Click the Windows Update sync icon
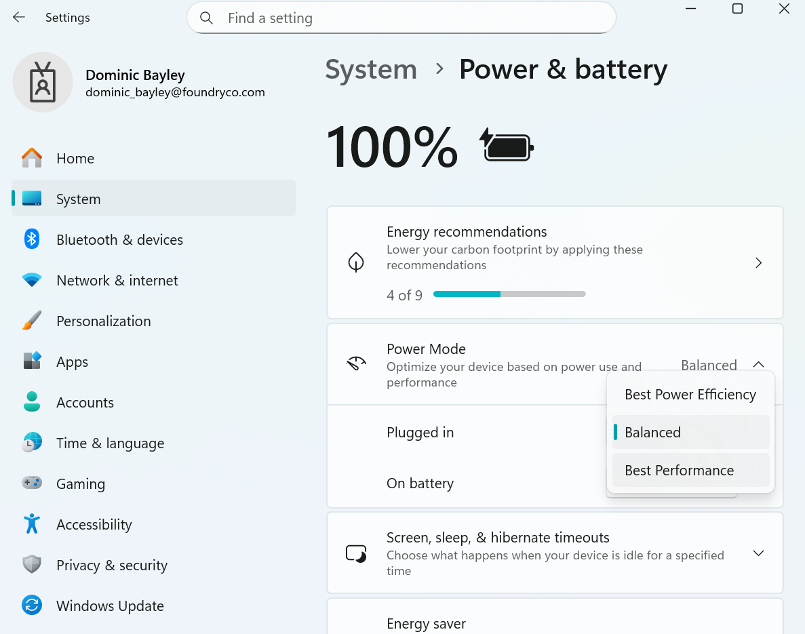Screen dimensions: 805x634 coord(32,606)
